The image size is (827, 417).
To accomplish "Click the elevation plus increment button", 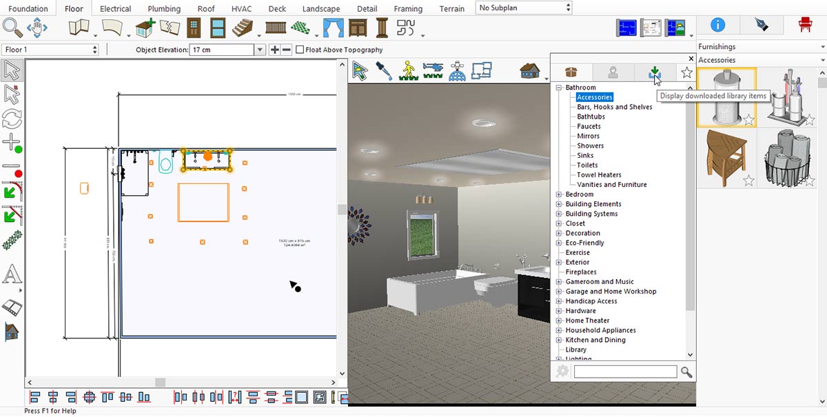I will [x=274, y=50].
